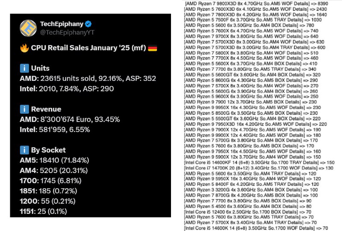Click the fire emoji before CPU Retail Sales
This screenshot has height=231, width=342.
[x=24, y=48]
